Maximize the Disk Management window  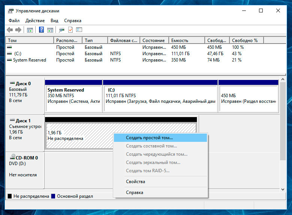tap(261, 11)
